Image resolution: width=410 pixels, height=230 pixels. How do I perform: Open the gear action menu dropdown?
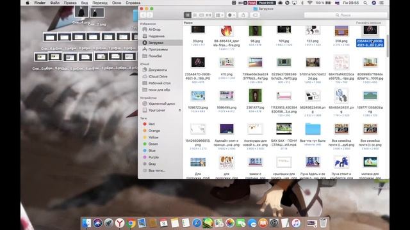[x=231, y=15]
